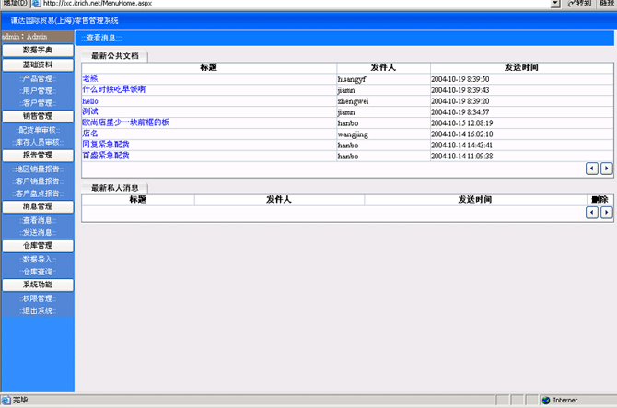Click the address bar URL field
The width and height of the screenshot is (617, 408).
coord(295,4)
